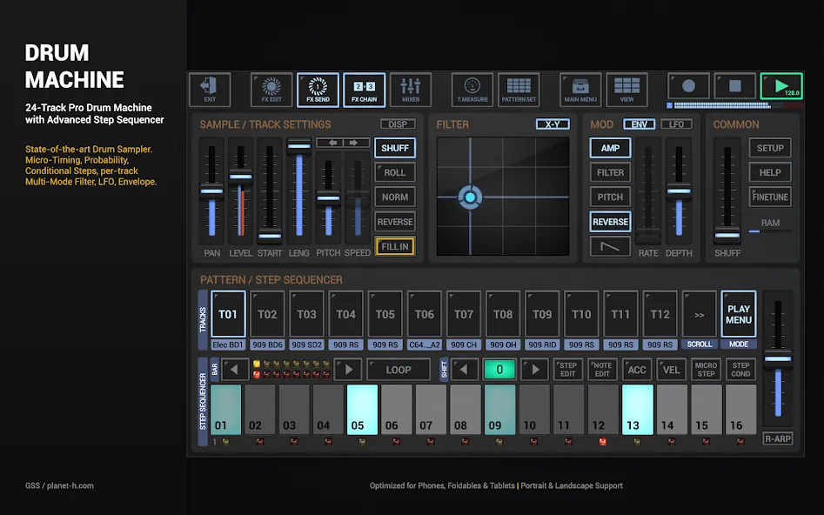This screenshot has height=515, width=824.
Task: Shift pattern right with arrow
Action: (x=534, y=370)
